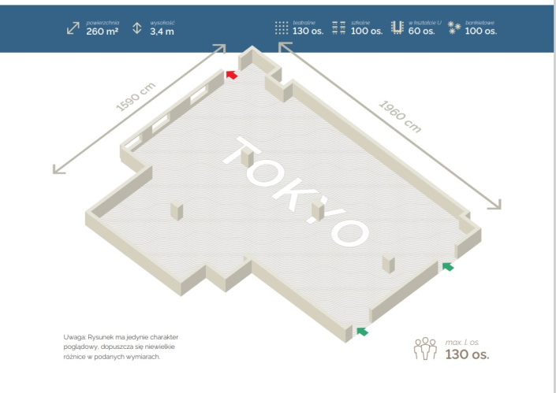Click the 1590 cm dimension label

point(136,96)
